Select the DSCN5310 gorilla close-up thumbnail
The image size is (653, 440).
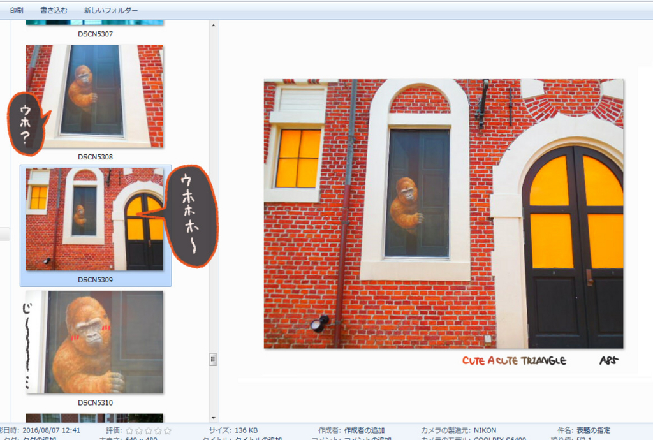point(94,342)
